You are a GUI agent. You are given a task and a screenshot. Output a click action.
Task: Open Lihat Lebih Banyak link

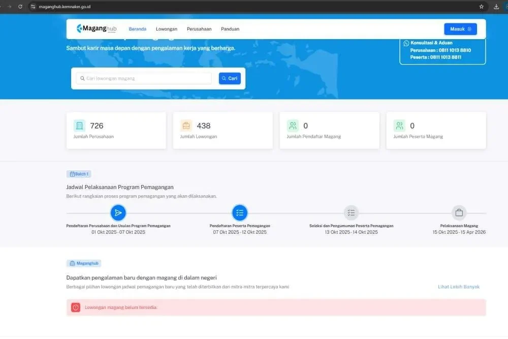click(458, 287)
